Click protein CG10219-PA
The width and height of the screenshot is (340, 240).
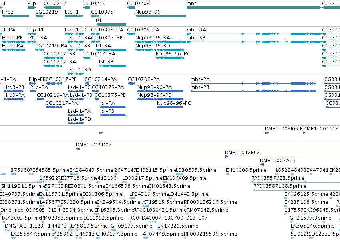53,95
